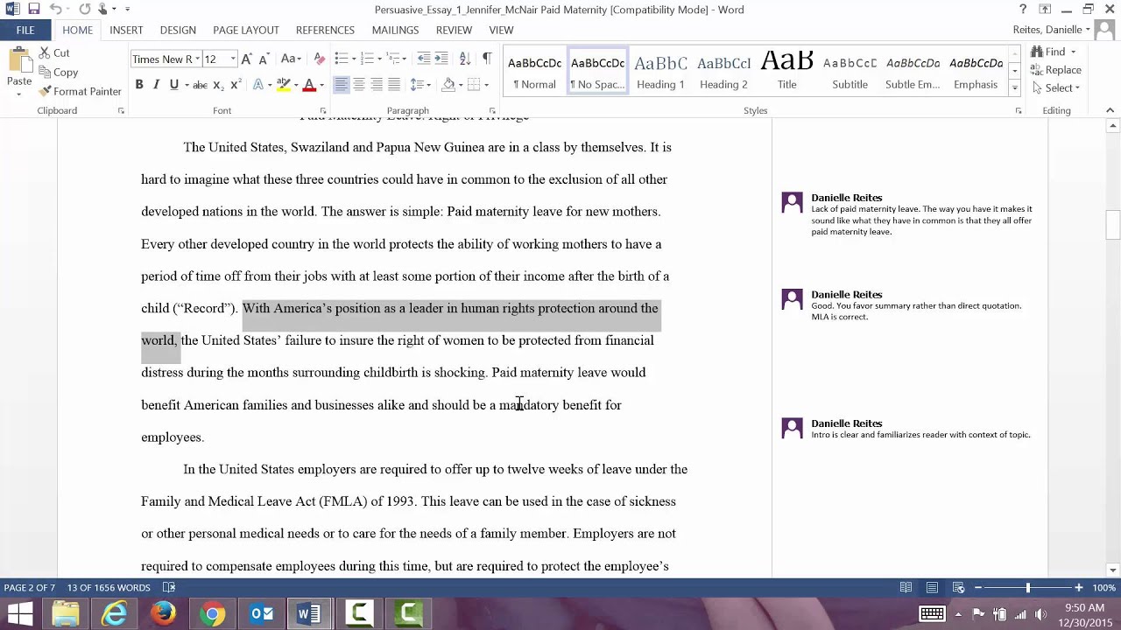Toggle numbered list formatting
The width and height of the screenshot is (1121, 630).
[367, 59]
